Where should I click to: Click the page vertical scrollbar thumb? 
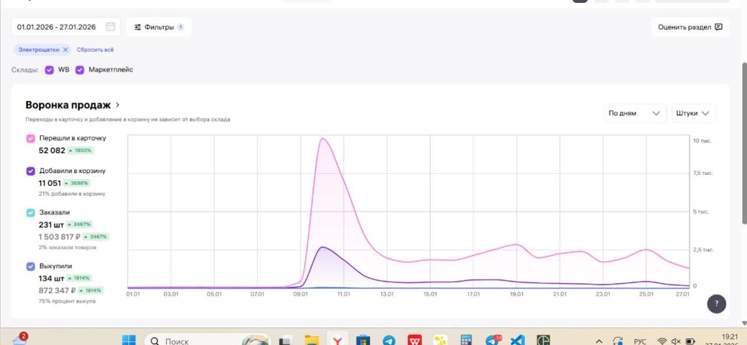[744, 143]
